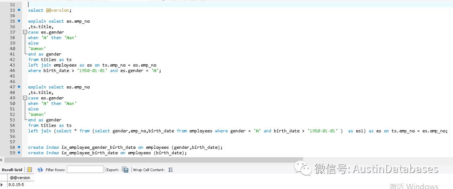Click 'from titles as ts' on line 42
Screen dimensions: 453x189
[49, 60]
